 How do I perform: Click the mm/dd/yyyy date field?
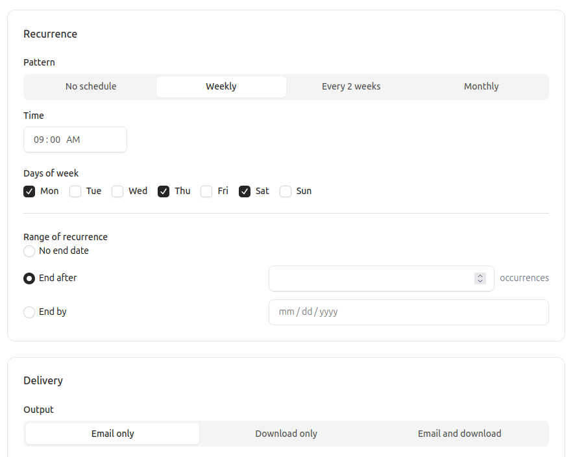[x=408, y=312]
